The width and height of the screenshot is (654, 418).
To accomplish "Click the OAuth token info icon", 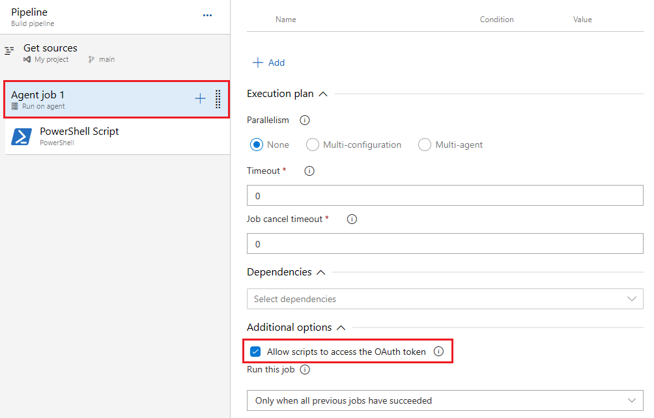I will (438, 351).
